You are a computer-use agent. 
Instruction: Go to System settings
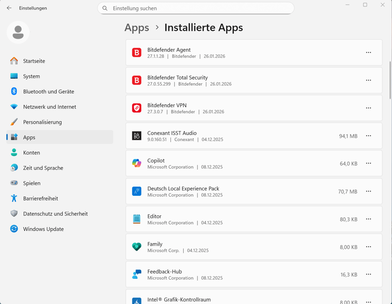(60, 76)
